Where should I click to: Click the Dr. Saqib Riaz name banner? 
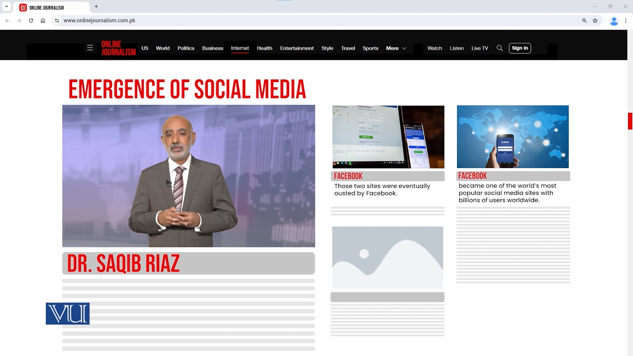click(x=188, y=264)
